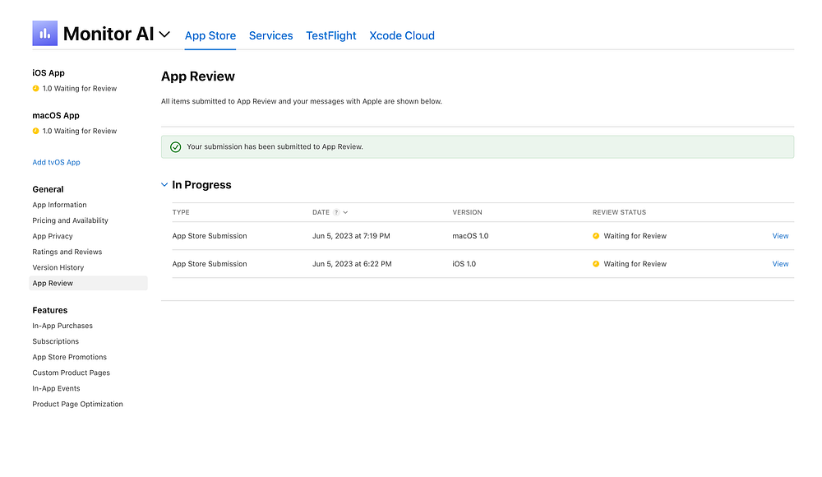Select In-App Purchases under Features
Screen dimensions: 822x477
point(62,326)
